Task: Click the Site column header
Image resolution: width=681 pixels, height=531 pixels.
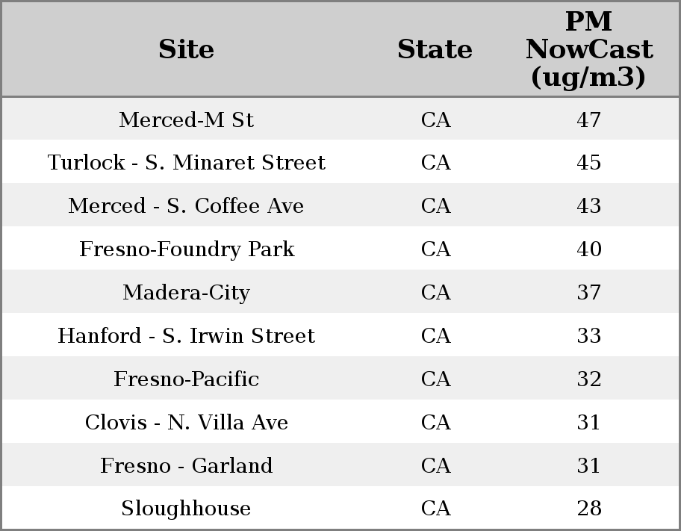Action: tap(187, 49)
